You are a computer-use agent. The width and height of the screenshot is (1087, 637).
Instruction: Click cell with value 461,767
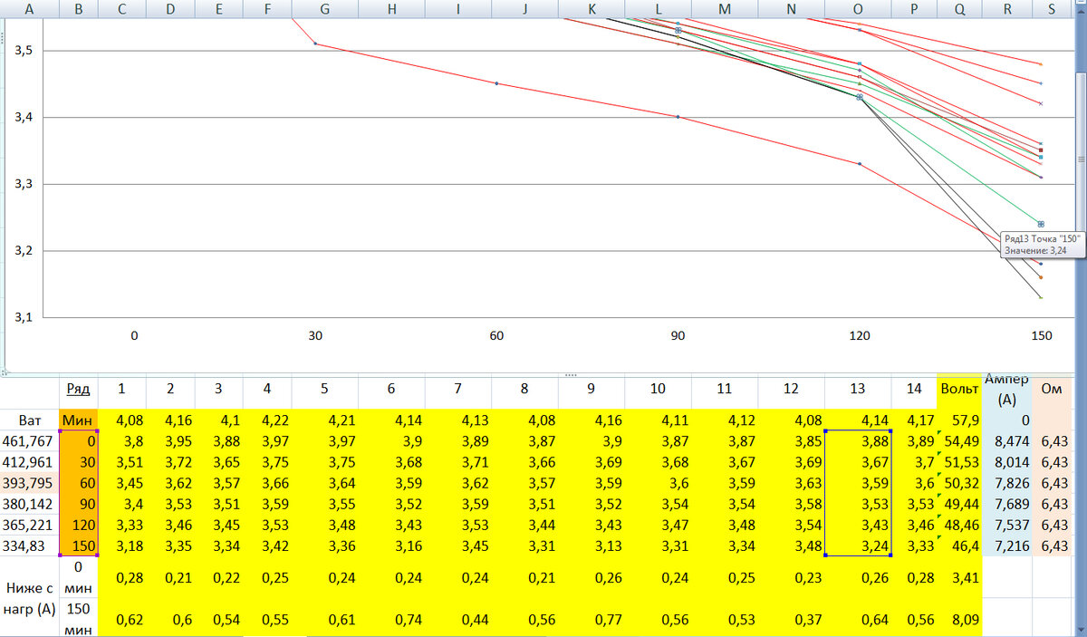point(29,441)
